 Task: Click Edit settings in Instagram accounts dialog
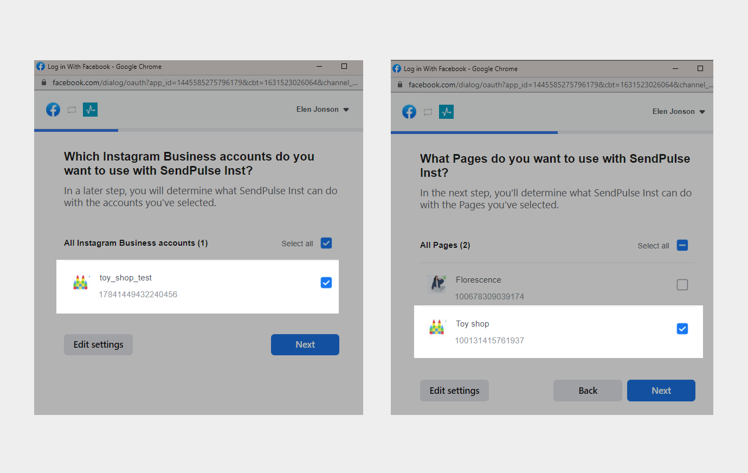pos(98,344)
